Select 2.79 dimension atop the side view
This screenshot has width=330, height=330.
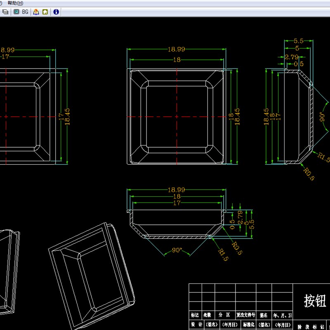pos(292,57)
